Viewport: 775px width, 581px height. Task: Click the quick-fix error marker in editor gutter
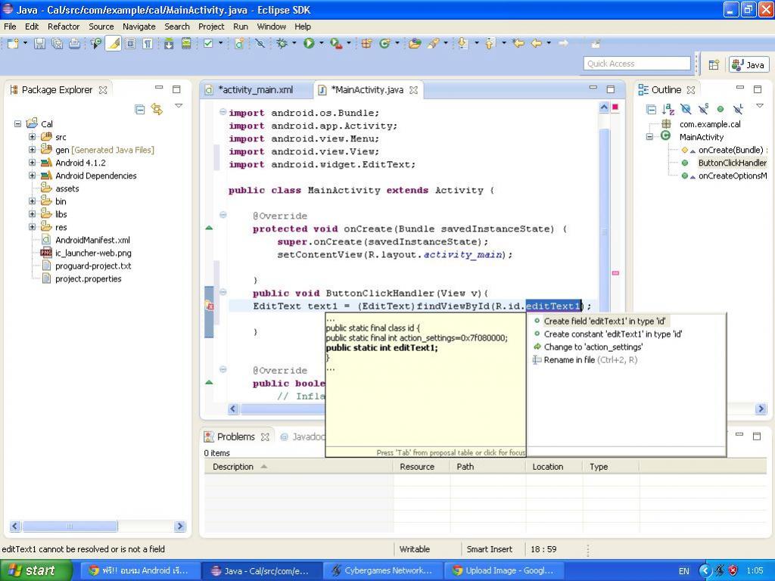tap(210, 306)
